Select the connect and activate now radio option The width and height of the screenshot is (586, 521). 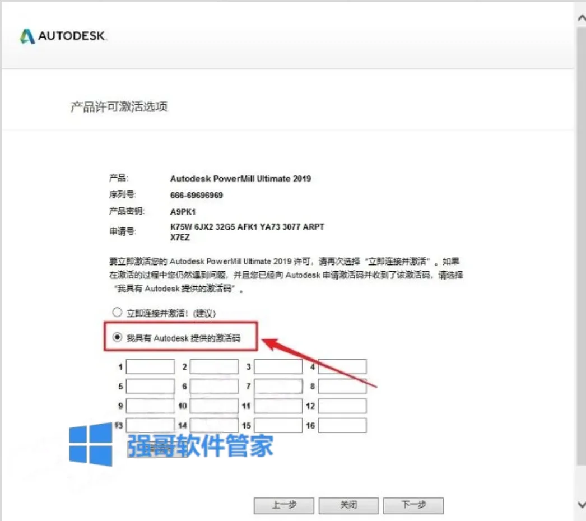[117, 312]
